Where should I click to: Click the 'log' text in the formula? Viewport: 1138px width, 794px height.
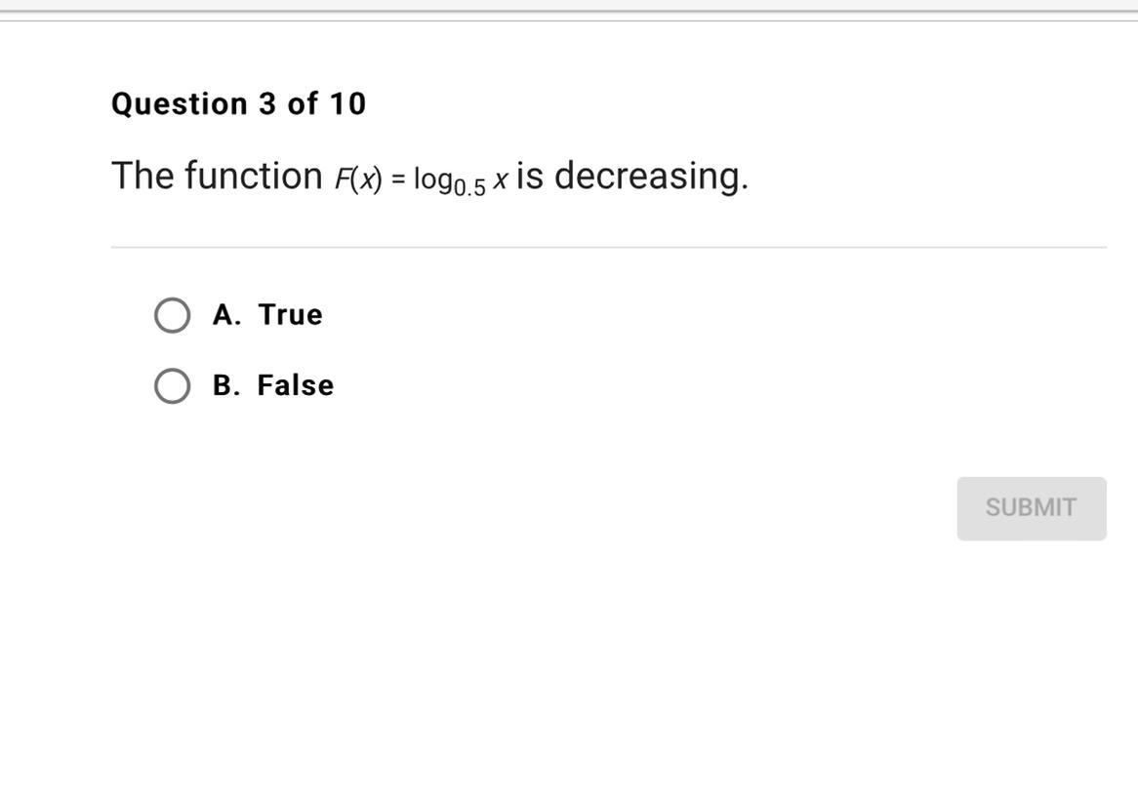pyautogui.click(x=433, y=179)
